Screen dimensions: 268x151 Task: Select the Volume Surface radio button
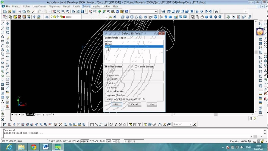click(x=136, y=67)
